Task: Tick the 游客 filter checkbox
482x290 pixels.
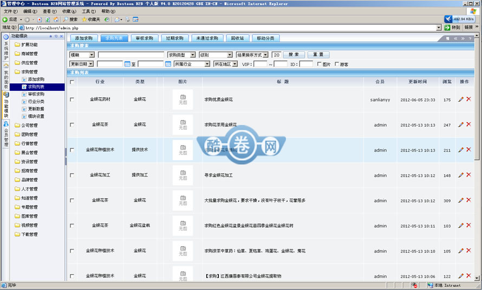Action: click(x=336, y=64)
